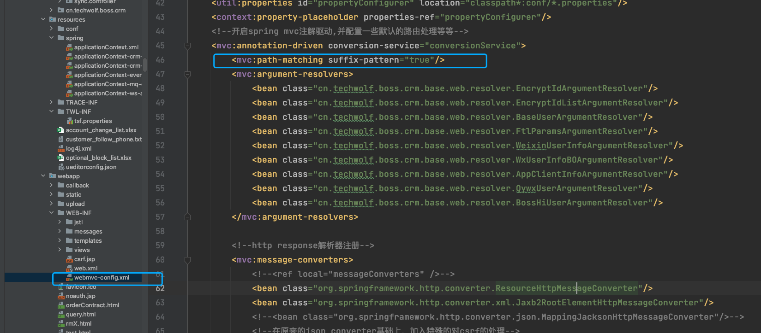
Task: Expand the templates folder chevron
Action: [60, 240]
